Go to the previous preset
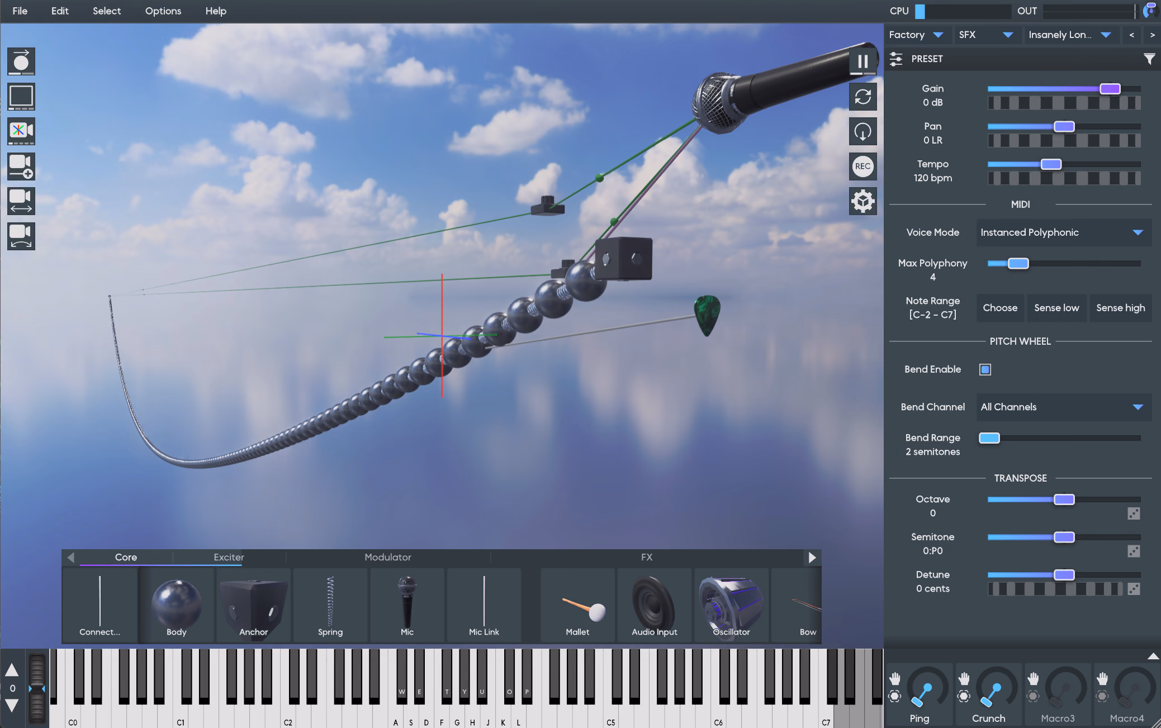This screenshot has height=728, width=1161. pyautogui.click(x=1132, y=35)
